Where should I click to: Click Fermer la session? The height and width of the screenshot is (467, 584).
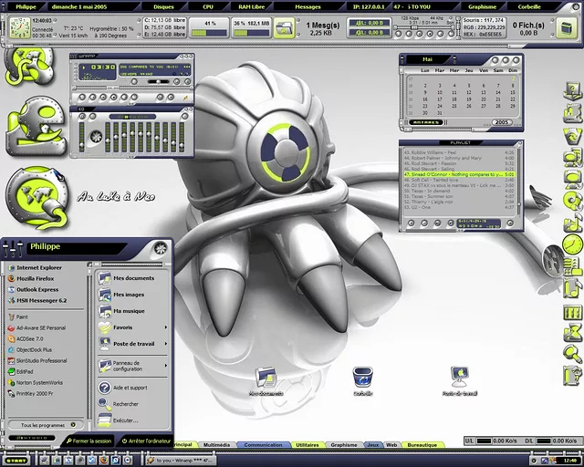point(89,441)
